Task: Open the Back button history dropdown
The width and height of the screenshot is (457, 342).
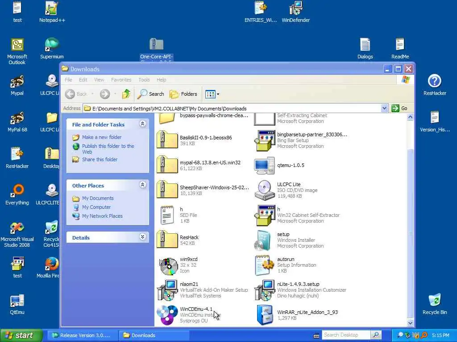Action: click(92, 94)
